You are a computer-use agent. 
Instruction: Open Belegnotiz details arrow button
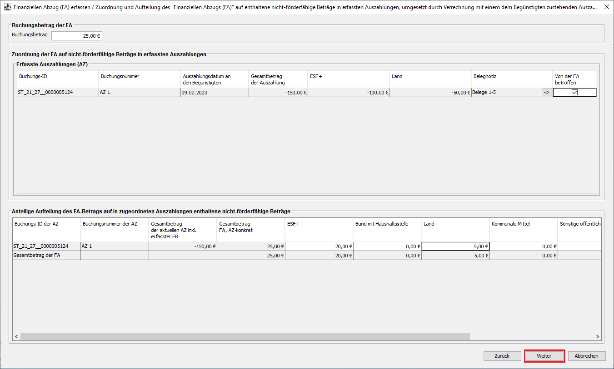pos(546,93)
